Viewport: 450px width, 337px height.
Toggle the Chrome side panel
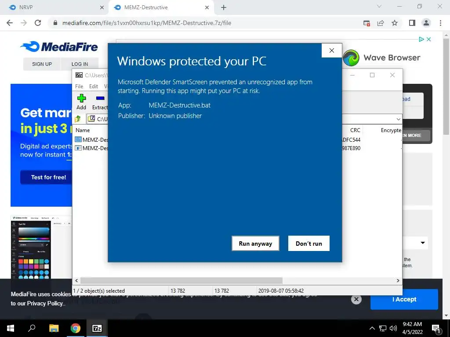tap(412, 23)
